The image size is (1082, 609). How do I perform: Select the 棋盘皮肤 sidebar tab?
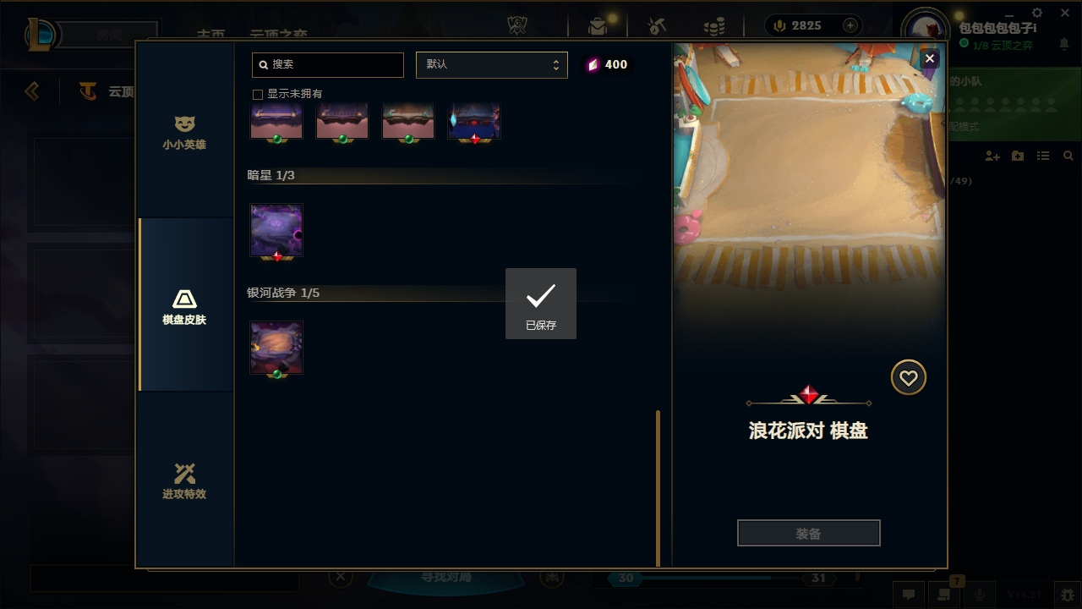184,306
